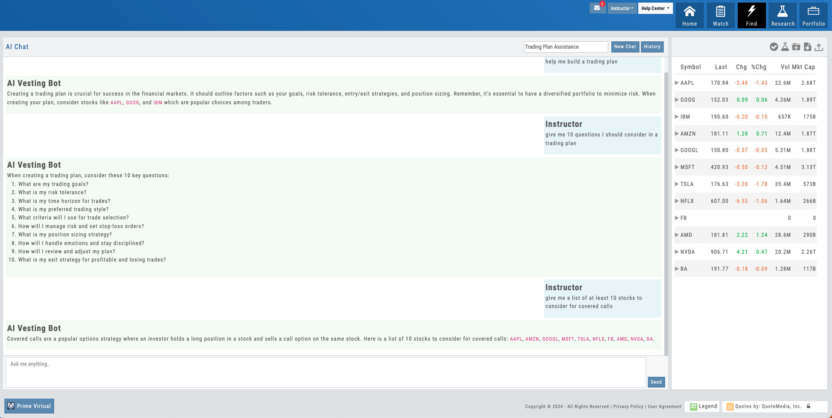The height and width of the screenshot is (418, 832).
Task: Click the Prime Virtual button
Action: coord(30,406)
